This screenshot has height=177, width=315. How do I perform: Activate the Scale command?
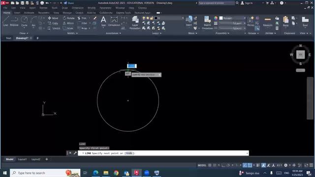[x=68, y=29]
